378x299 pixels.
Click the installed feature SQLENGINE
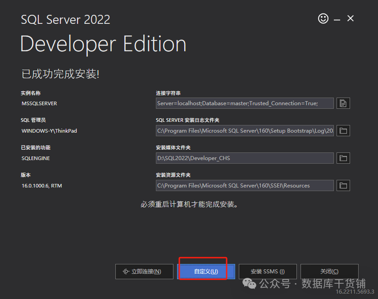coord(36,158)
